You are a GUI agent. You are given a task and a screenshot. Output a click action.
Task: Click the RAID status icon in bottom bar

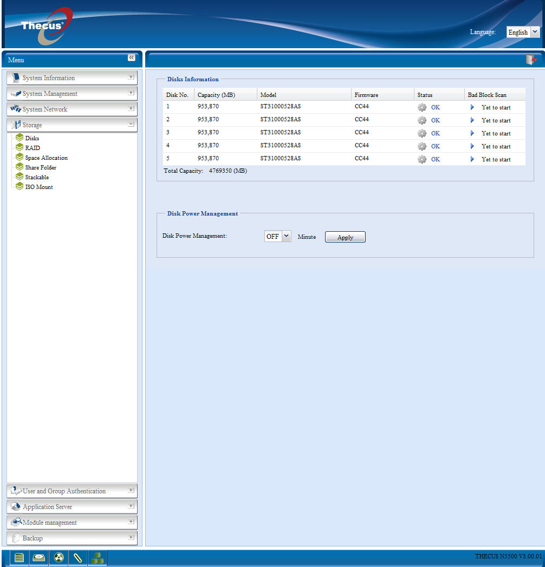point(19,558)
